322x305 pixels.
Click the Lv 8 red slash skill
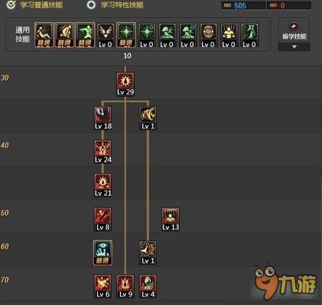(x=103, y=219)
